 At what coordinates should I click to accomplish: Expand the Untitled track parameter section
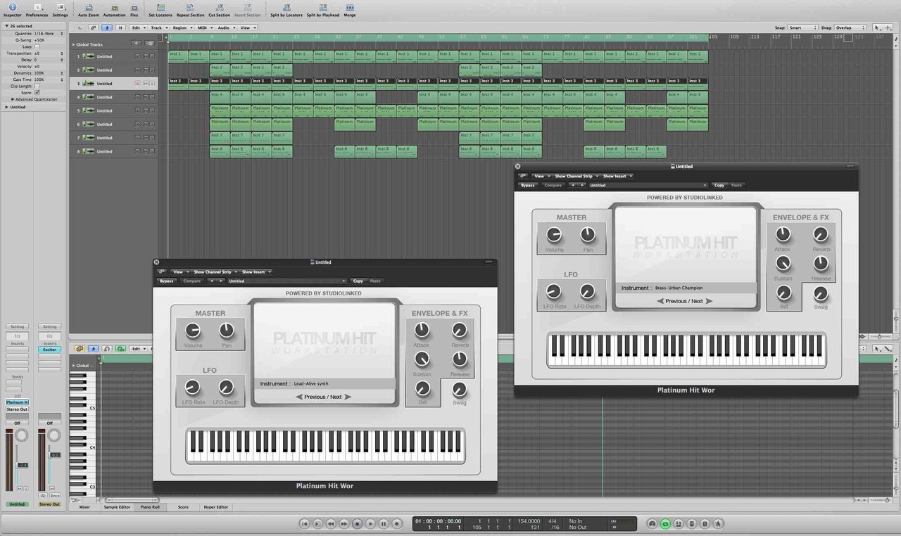pos(6,107)
